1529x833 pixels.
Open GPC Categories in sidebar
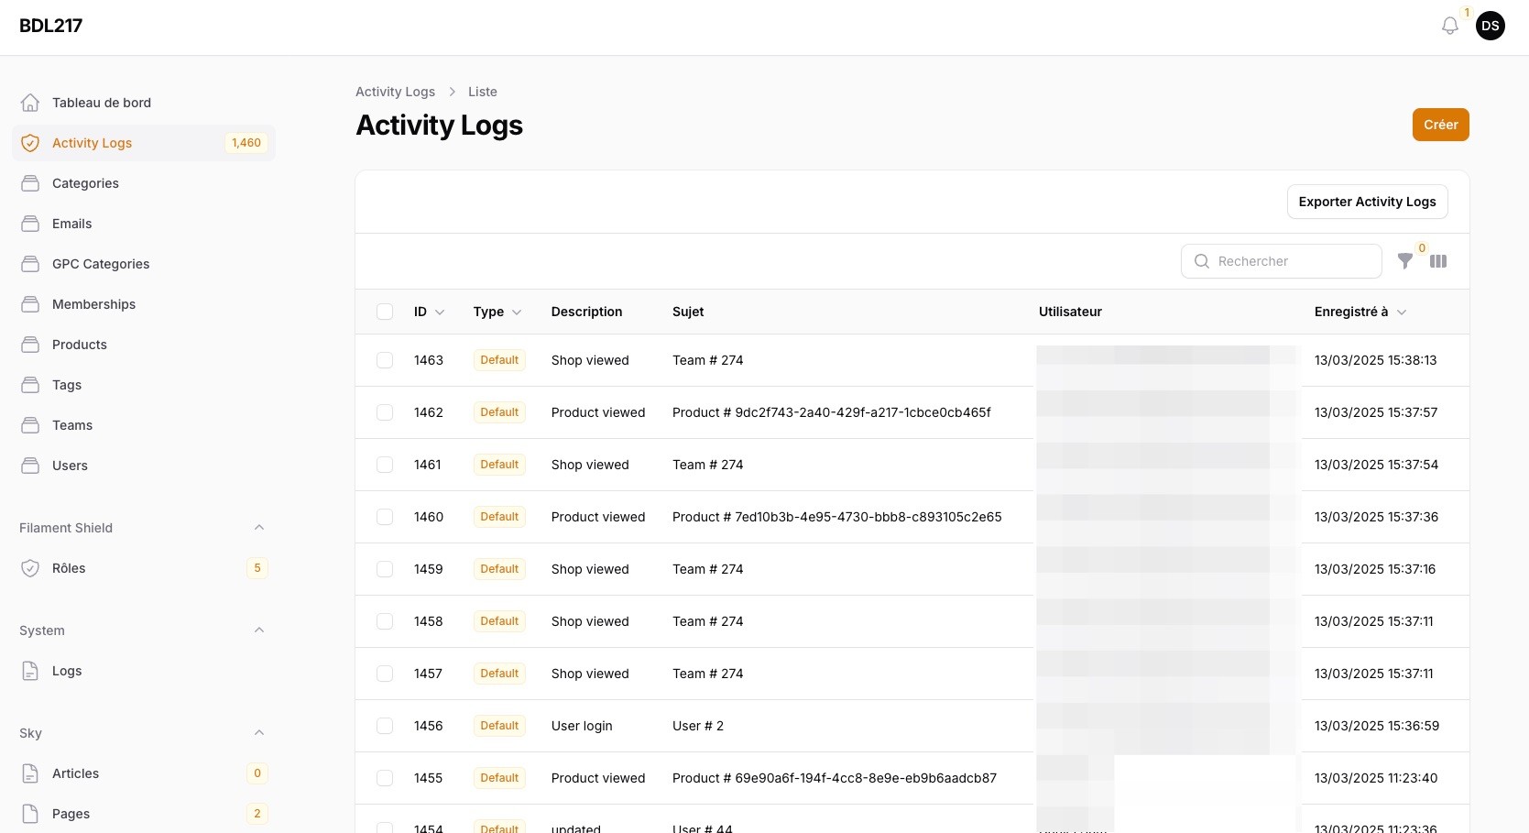click(x=144, y=264)
